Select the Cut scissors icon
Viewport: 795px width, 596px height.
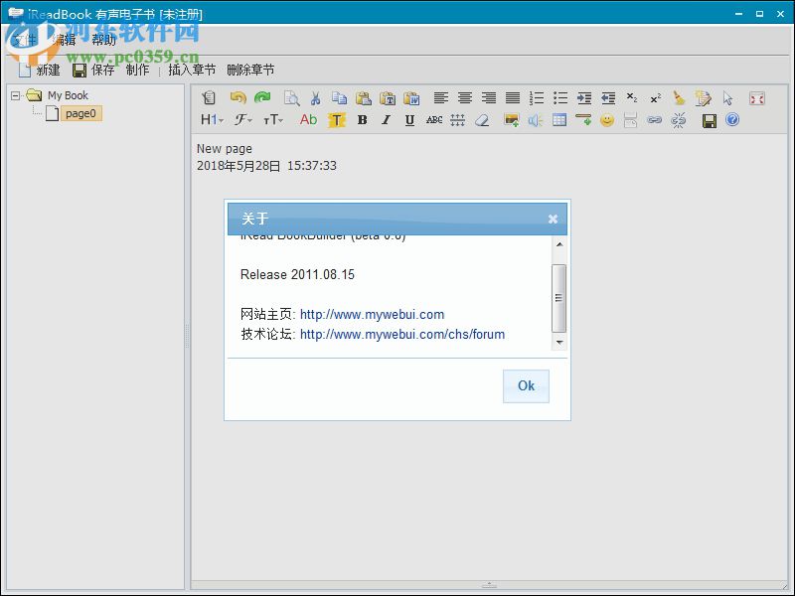click(x=313, y=98)
